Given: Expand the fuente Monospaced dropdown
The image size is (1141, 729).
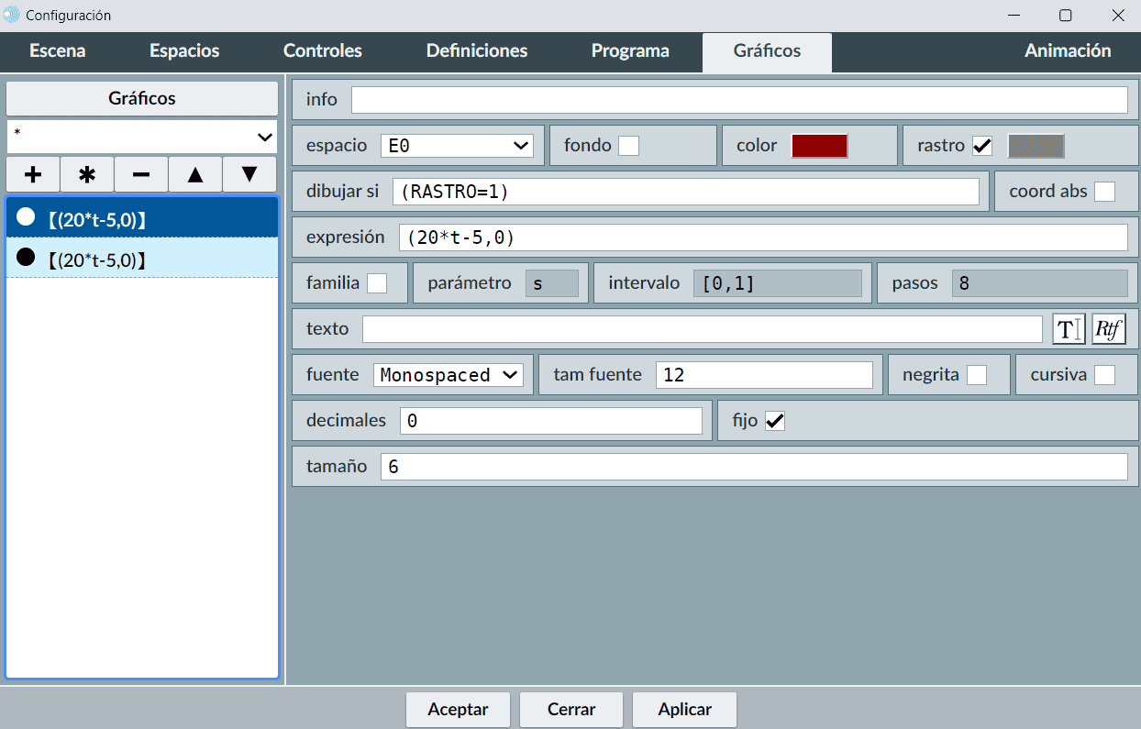Looking at the screenshot, I should coord(448,375).
